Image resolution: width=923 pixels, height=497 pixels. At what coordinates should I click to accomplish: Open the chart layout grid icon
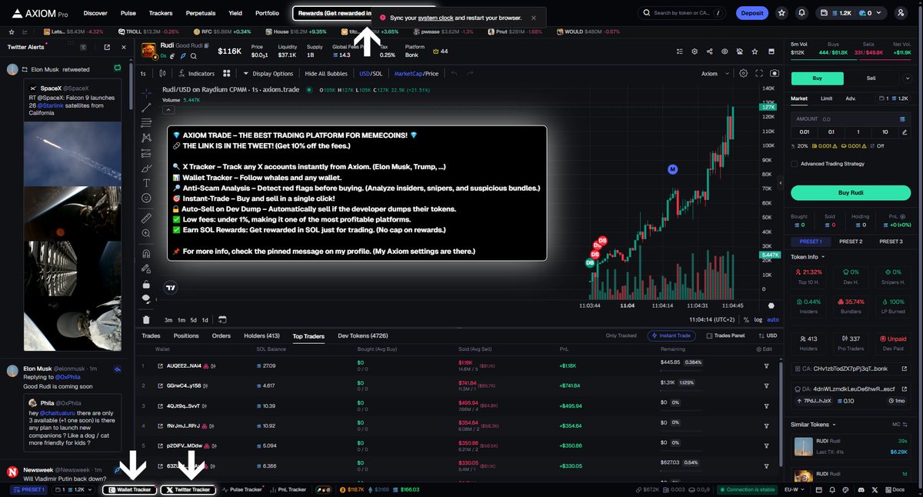point(226,74)
